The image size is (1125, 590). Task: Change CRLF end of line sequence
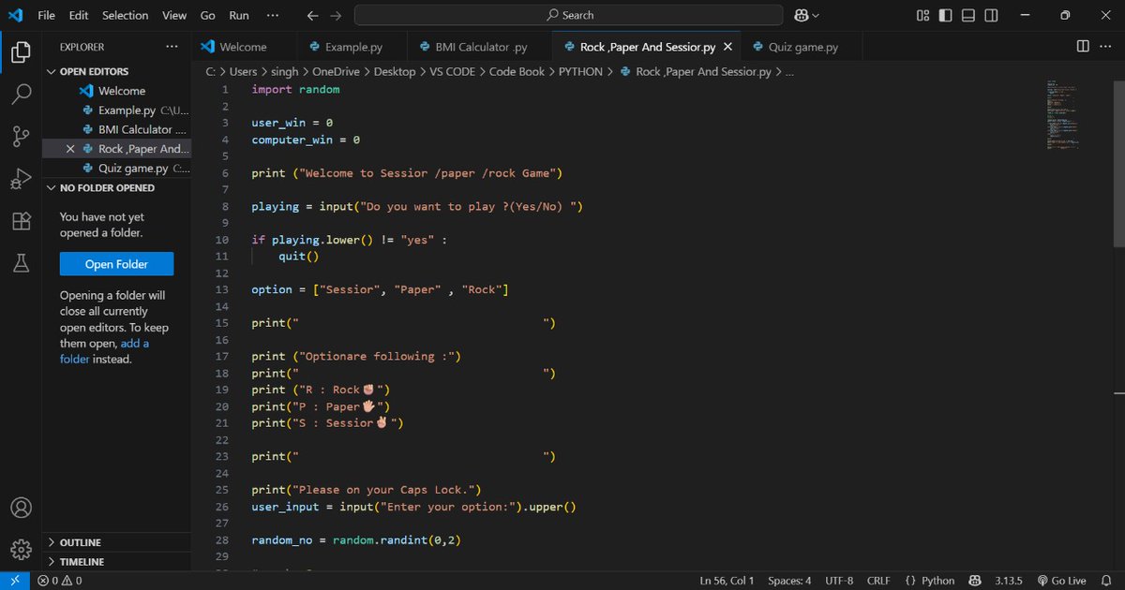click(878, 581)
